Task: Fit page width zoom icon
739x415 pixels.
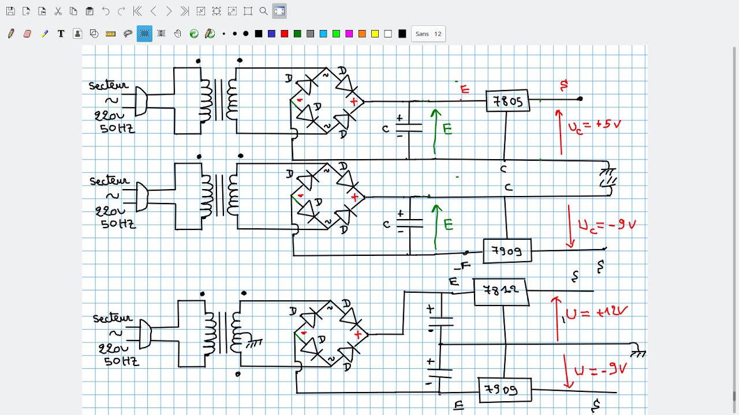Action: (x=217, y=11)
